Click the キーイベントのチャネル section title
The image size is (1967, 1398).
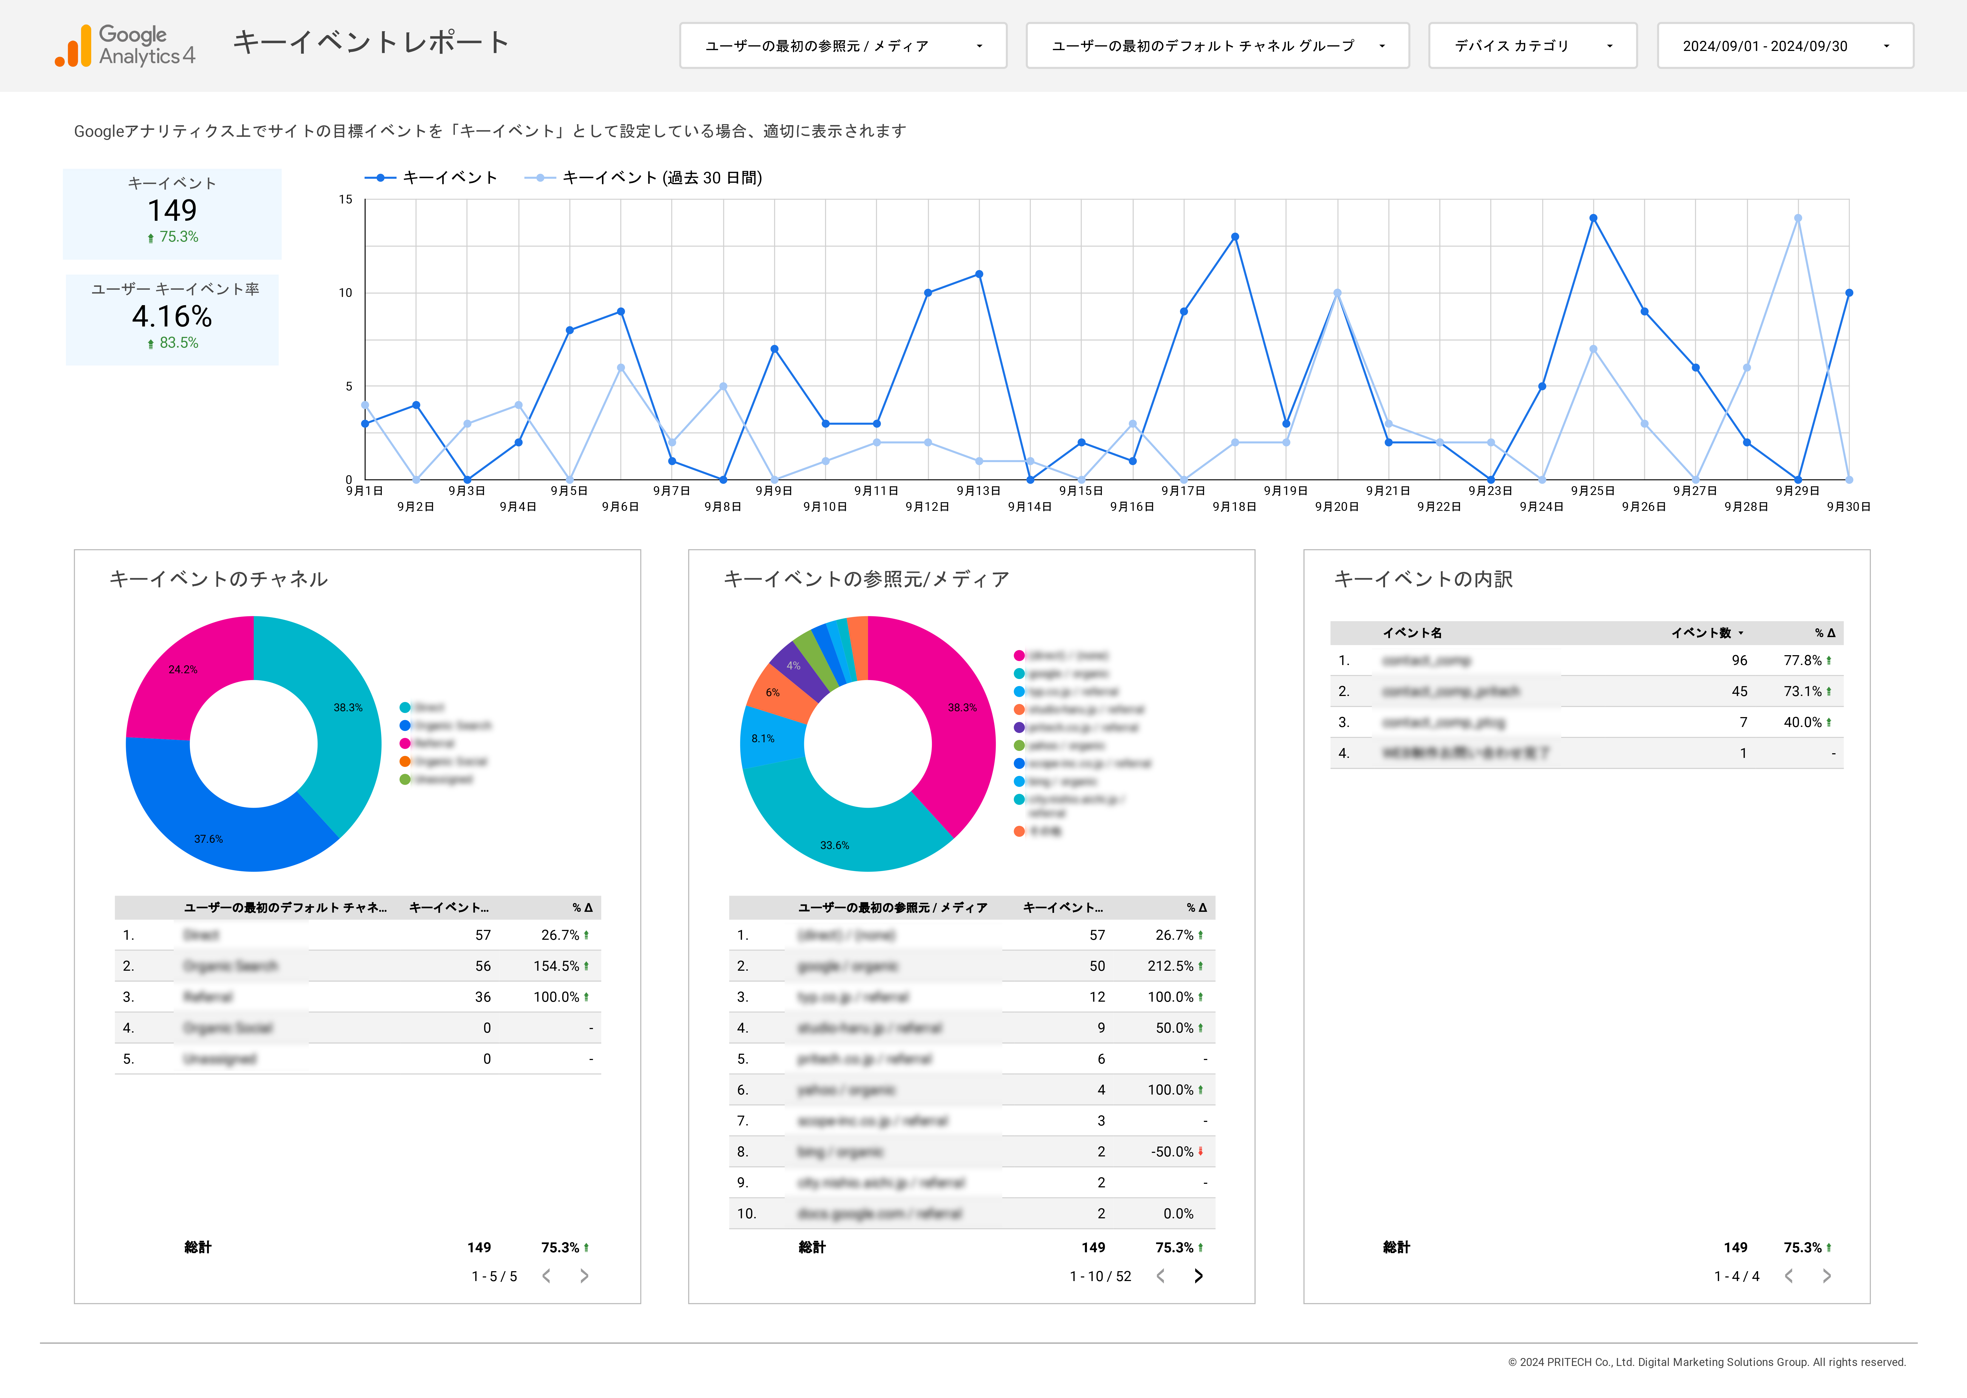219,579
